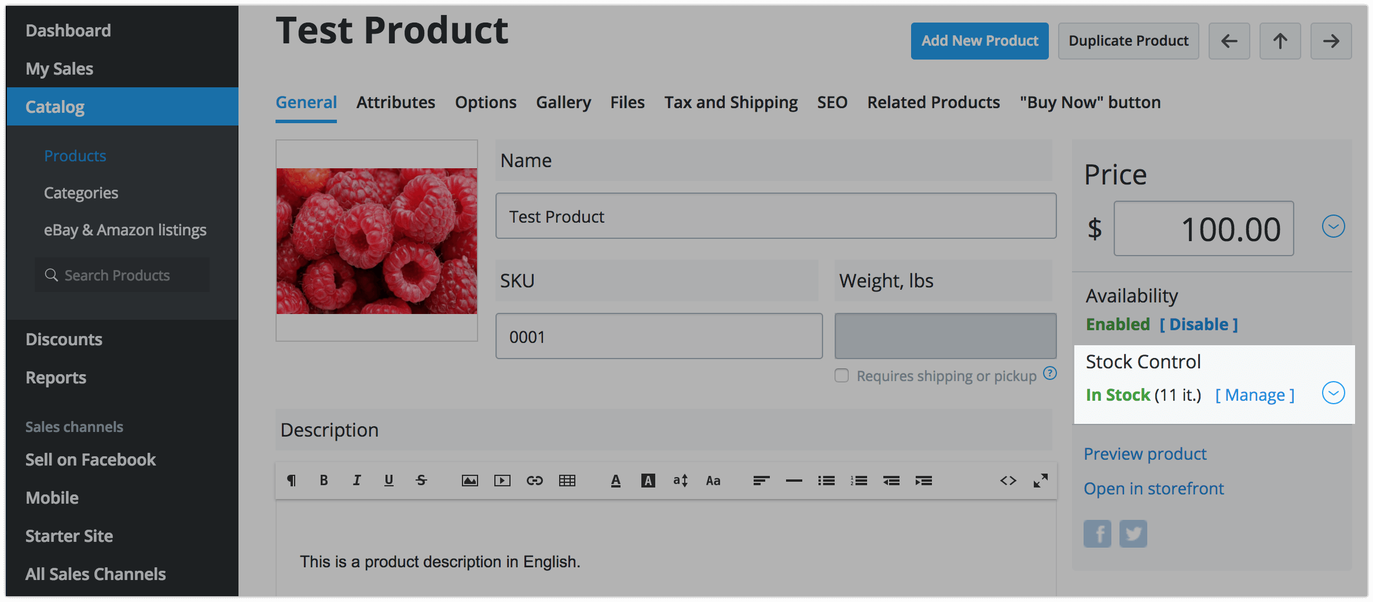Click the insert link icon
The image size is (1373, 602).
534,481
